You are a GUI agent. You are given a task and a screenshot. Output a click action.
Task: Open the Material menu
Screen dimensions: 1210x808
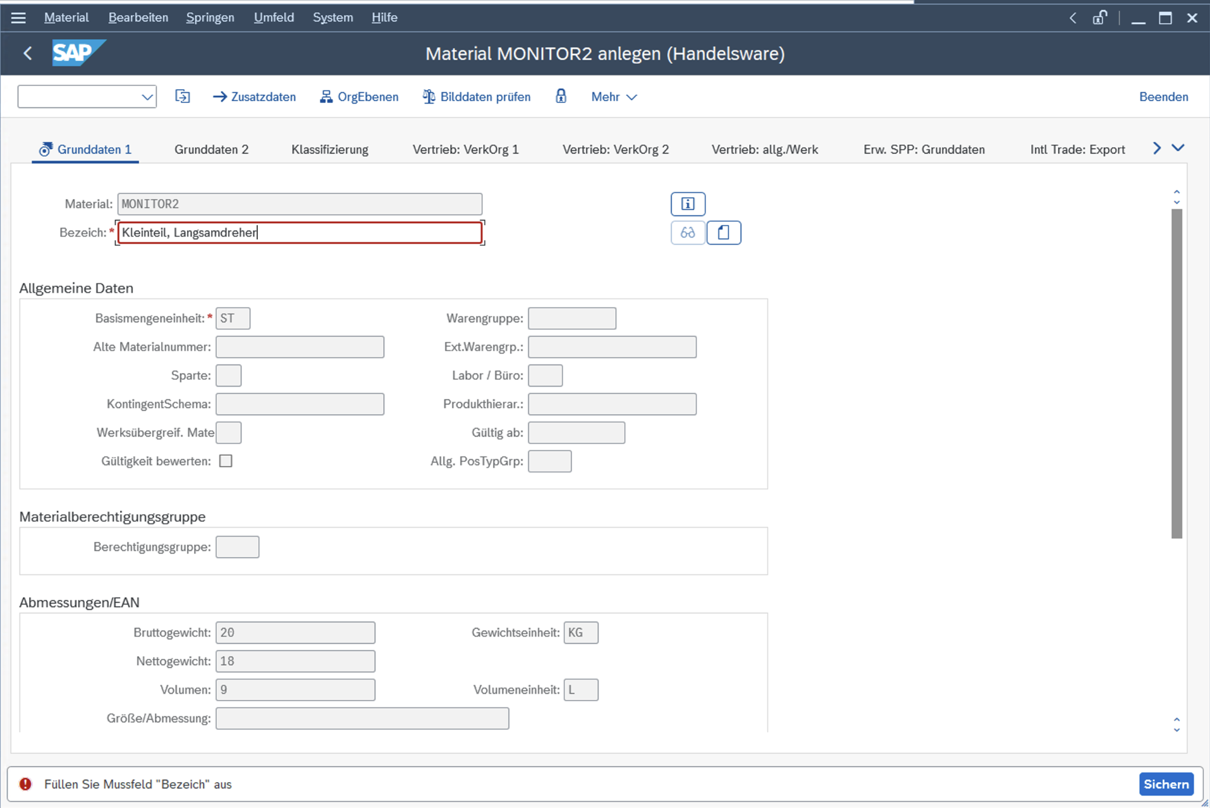click(66, 18)
